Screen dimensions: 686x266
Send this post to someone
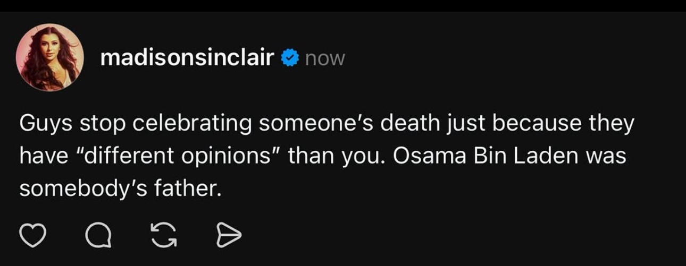229,235
